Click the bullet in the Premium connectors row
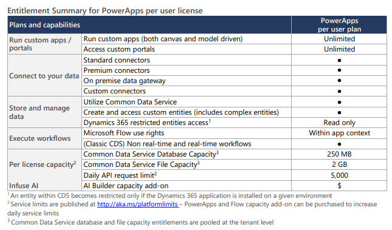The width and height of the screenshot is (392, 230). (339, 70)
